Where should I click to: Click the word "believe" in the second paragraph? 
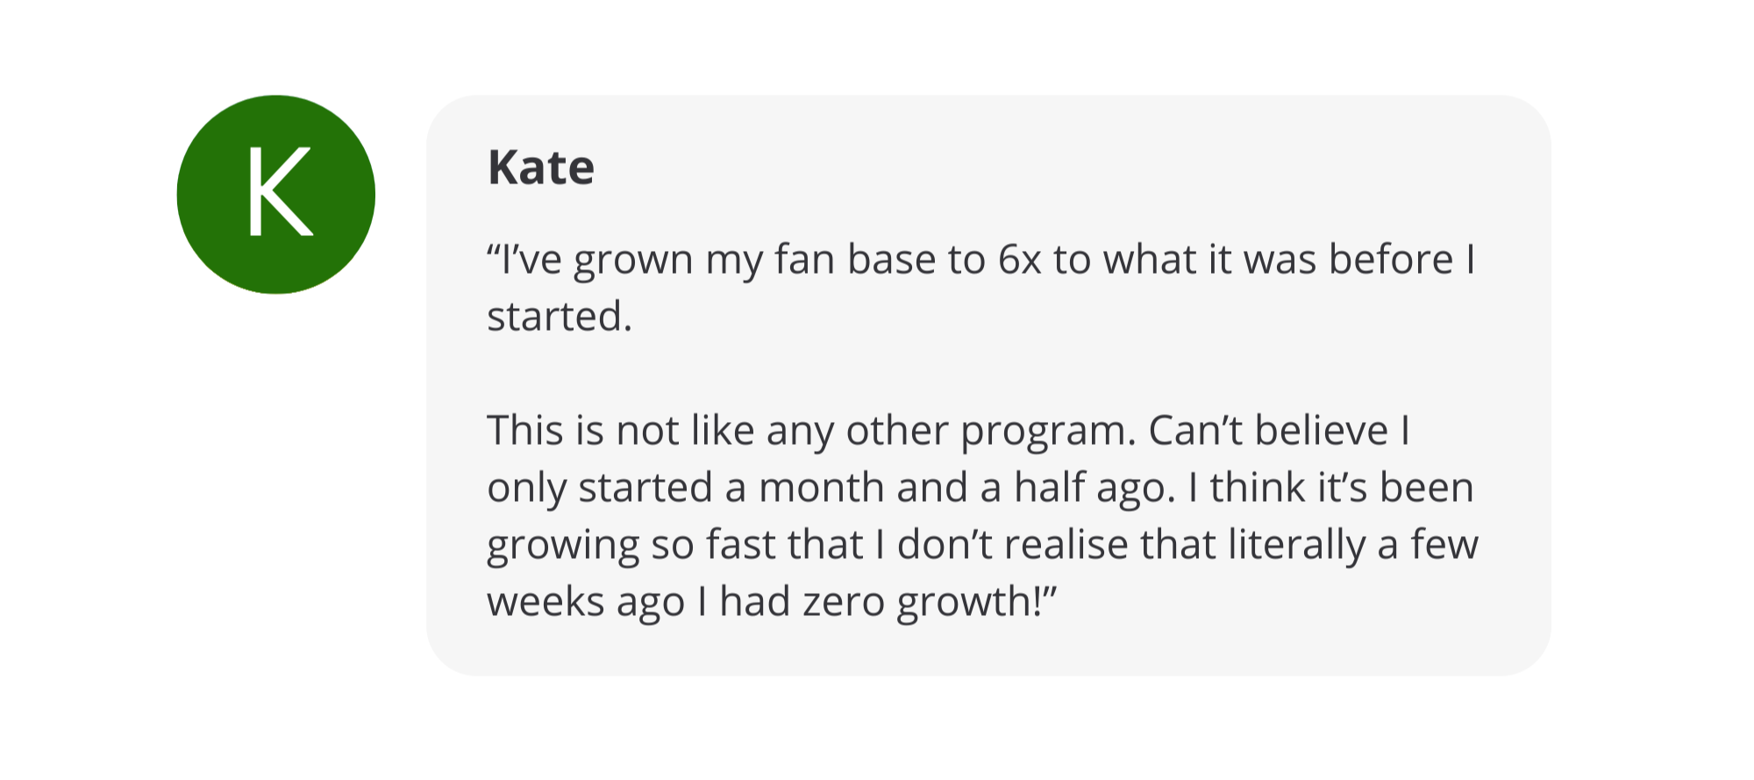pyautogui.click(x=1321, y=431)
